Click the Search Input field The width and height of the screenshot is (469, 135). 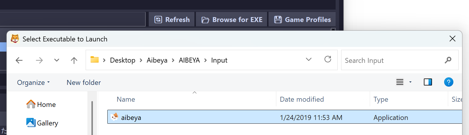(392, 60)
